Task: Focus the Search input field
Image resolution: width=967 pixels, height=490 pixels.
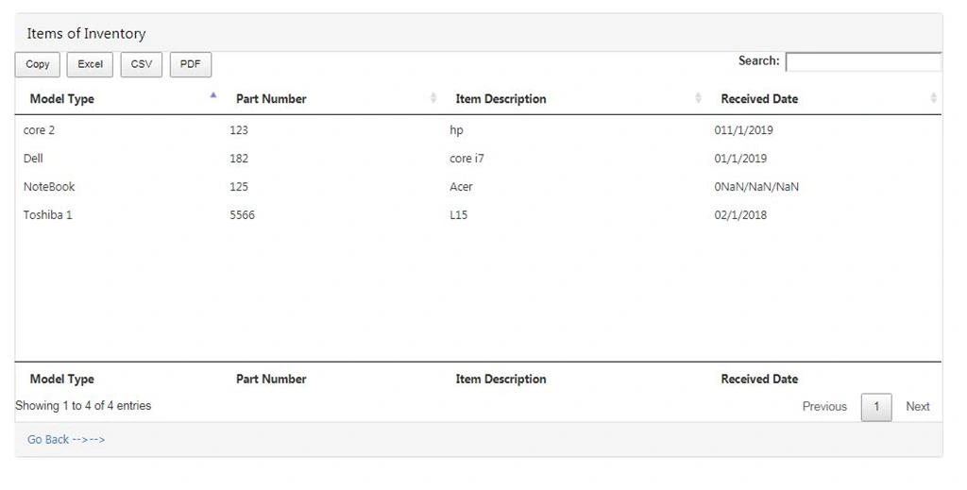Action: 863,62
